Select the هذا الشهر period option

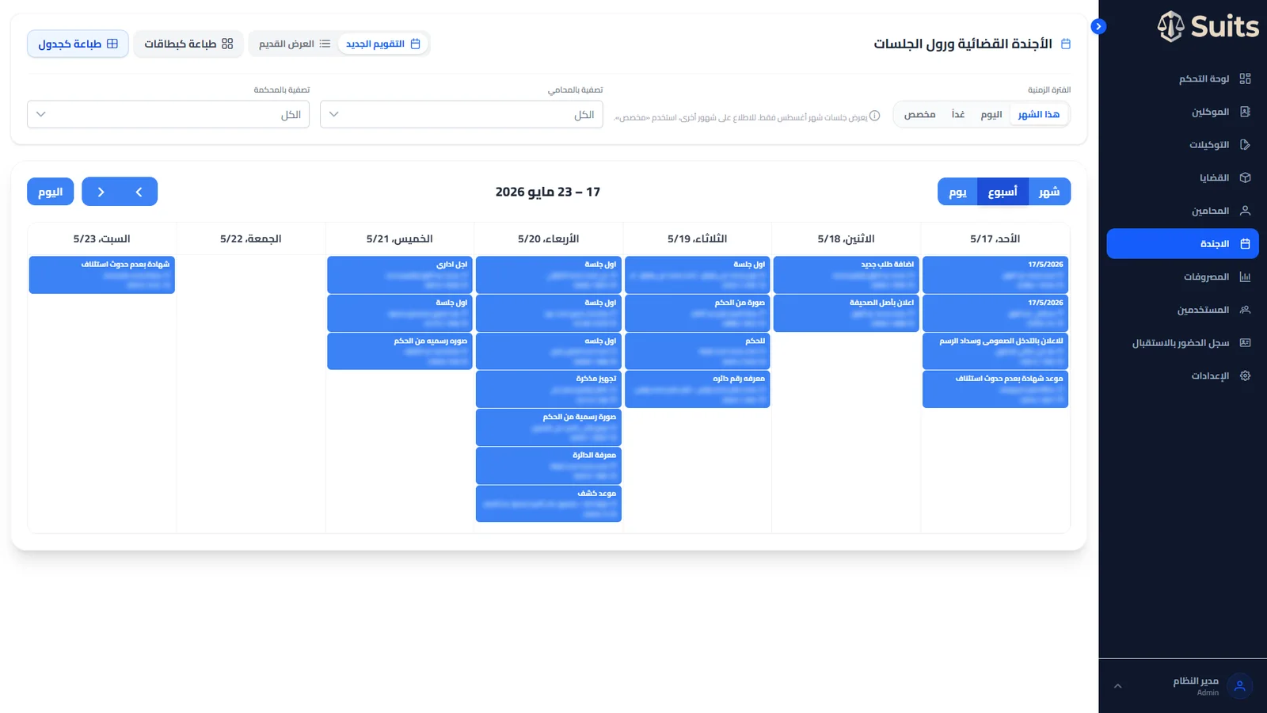(x=1039, y=115)
